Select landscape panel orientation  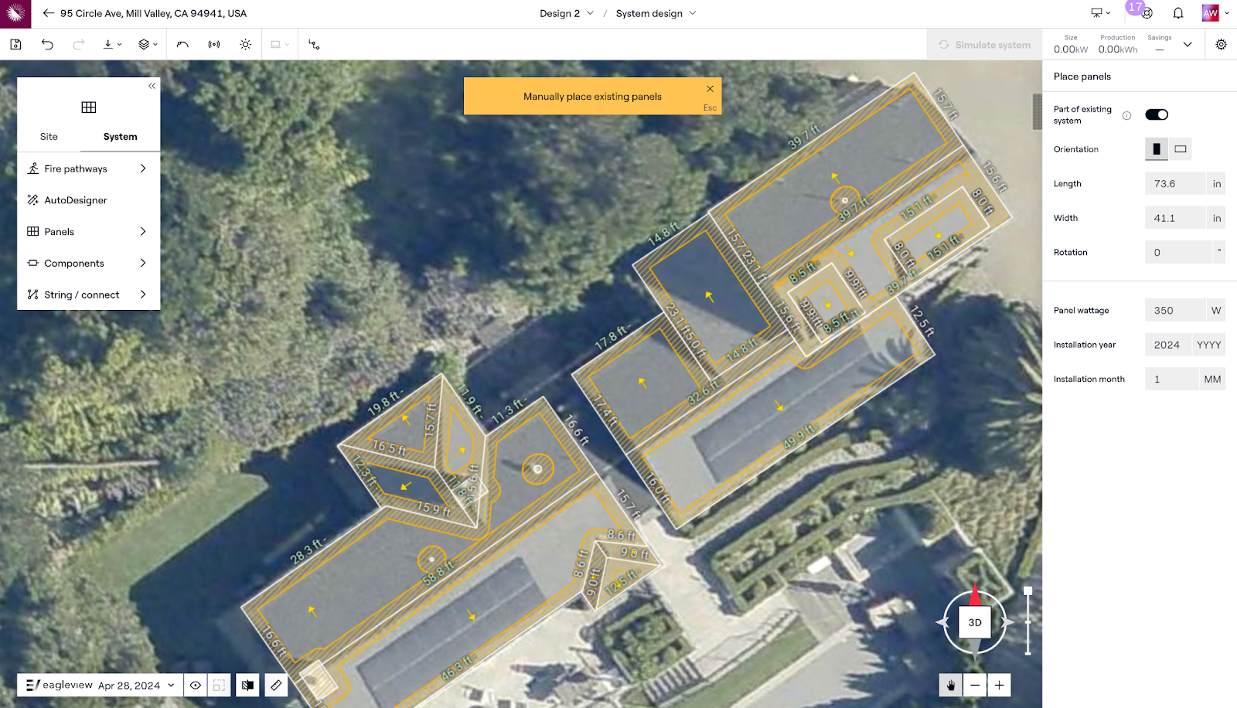1180,149
